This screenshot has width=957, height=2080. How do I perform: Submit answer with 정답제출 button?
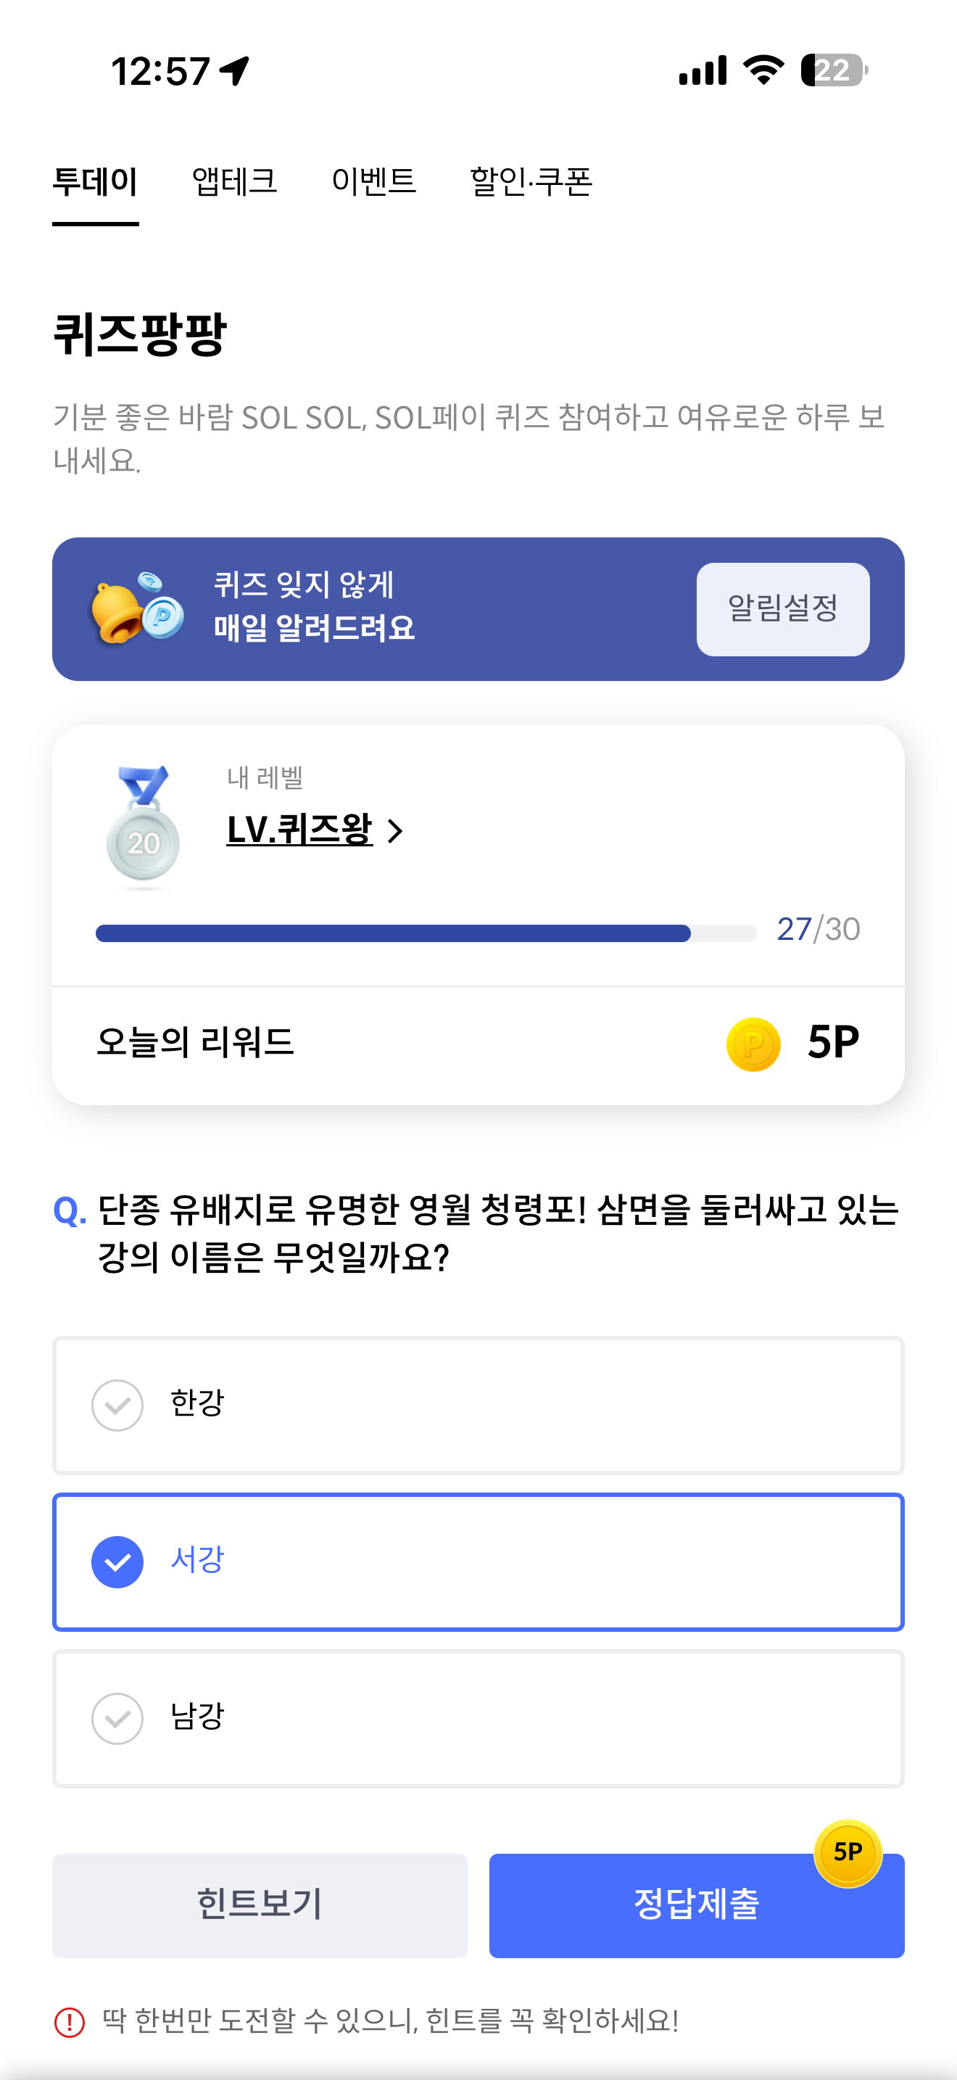click(x=697, y=1904)
